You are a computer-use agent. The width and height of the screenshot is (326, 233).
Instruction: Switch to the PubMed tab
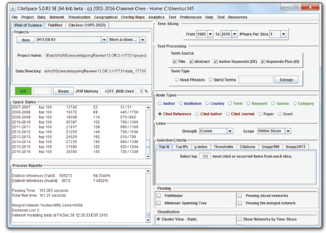pos(55,25)
